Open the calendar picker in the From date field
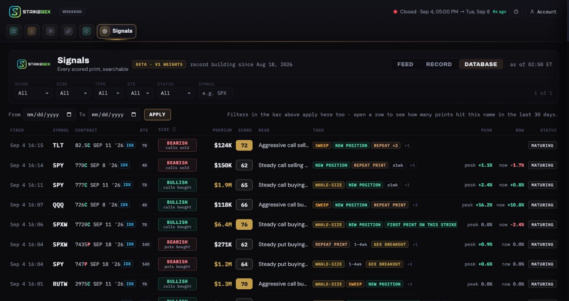 click(69, 114)
